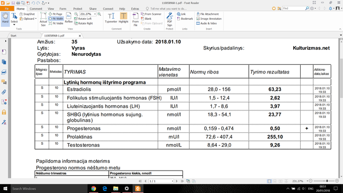Click the Find search field
Image resolution: width=343 pixels, height=193 pixels.
point(293,9)
